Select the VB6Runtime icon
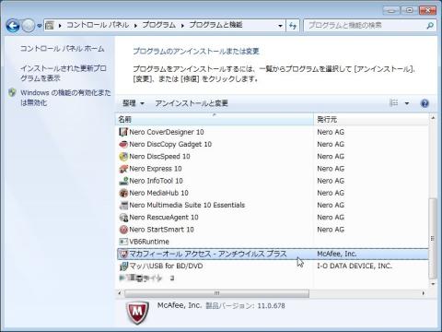 123,242
